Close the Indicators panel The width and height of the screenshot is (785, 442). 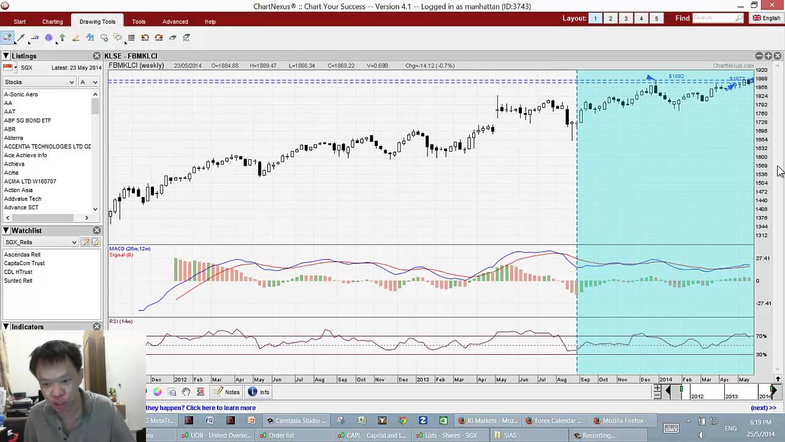(96, 327)
